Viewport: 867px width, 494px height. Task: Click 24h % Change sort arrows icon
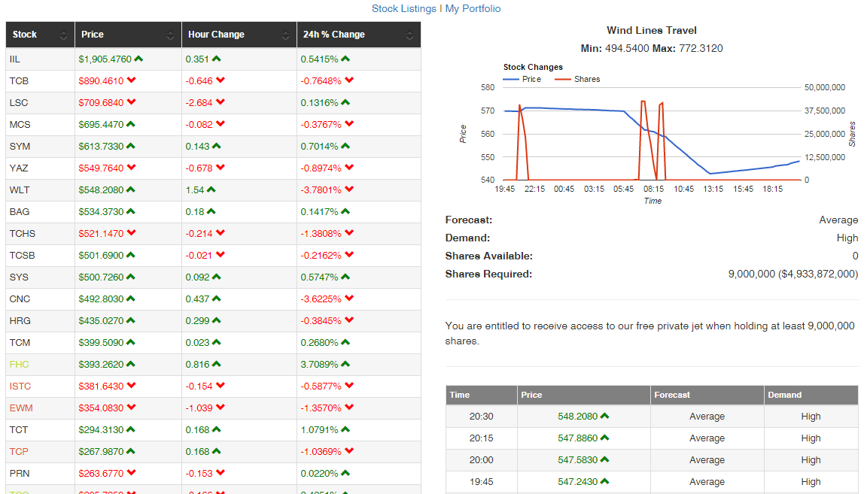(409, 35)
